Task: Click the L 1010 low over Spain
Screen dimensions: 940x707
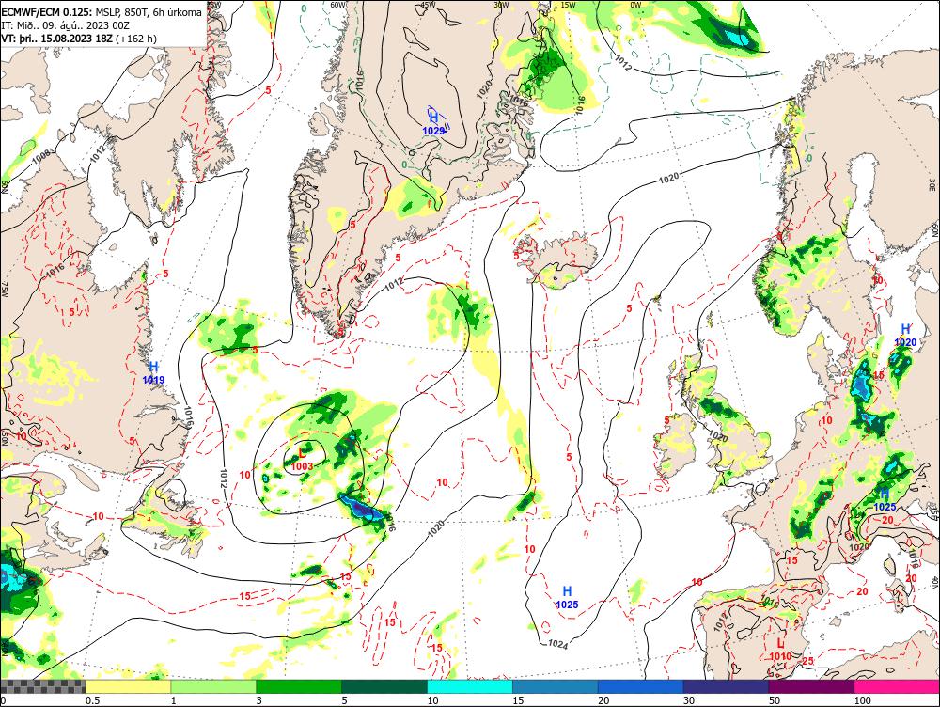Action: [780, 650]
